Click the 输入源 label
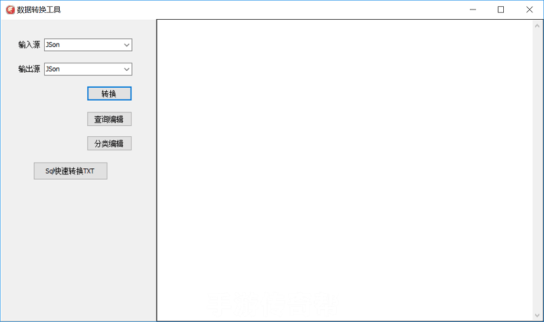This screenshot has height=322, width=544. pos(29,45)
